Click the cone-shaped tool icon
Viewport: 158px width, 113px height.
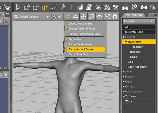[71, 7]
